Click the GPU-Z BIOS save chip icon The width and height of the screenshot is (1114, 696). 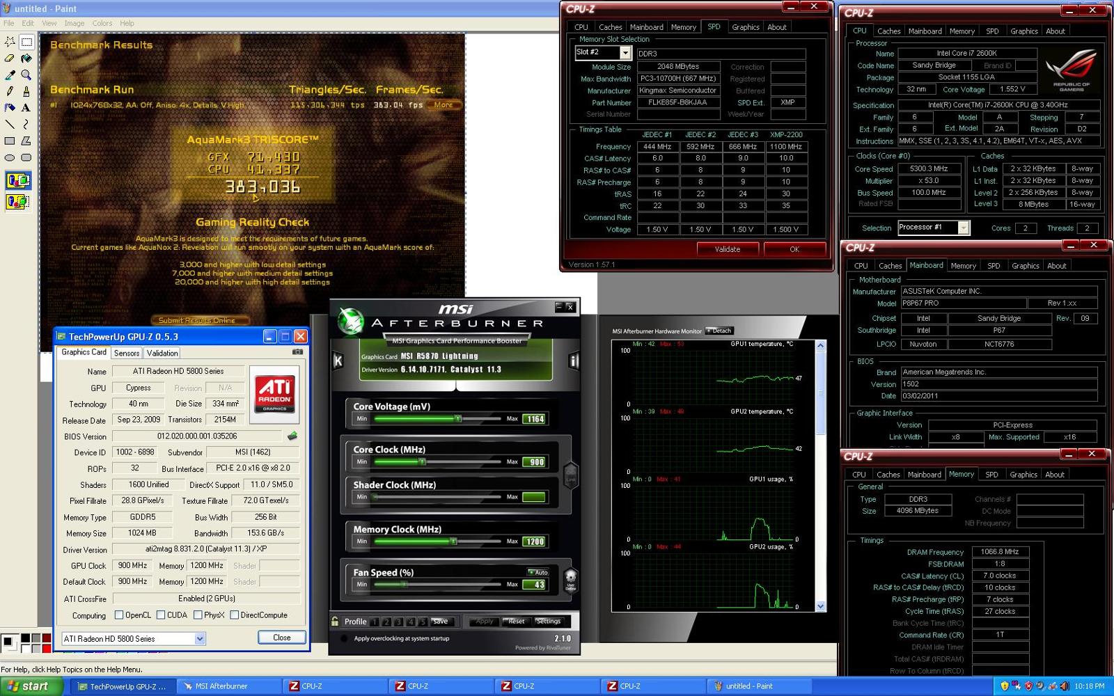(292, 436)
